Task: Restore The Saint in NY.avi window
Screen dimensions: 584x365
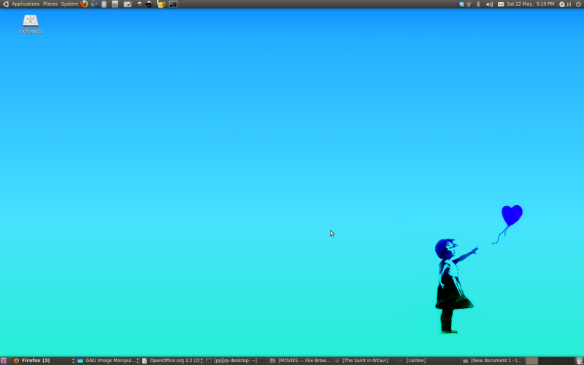Action: point(364,361)
